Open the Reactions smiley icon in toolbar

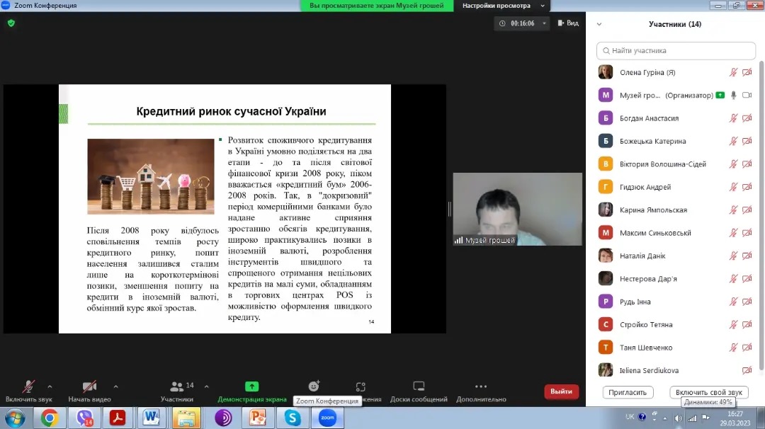314,386
